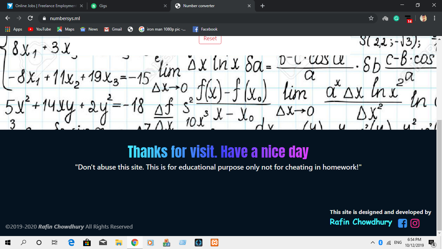The width and height of the screenshot is (442, 249).
Task: Open the XAMPP icon in the taskbar
Action: (214, 243)
